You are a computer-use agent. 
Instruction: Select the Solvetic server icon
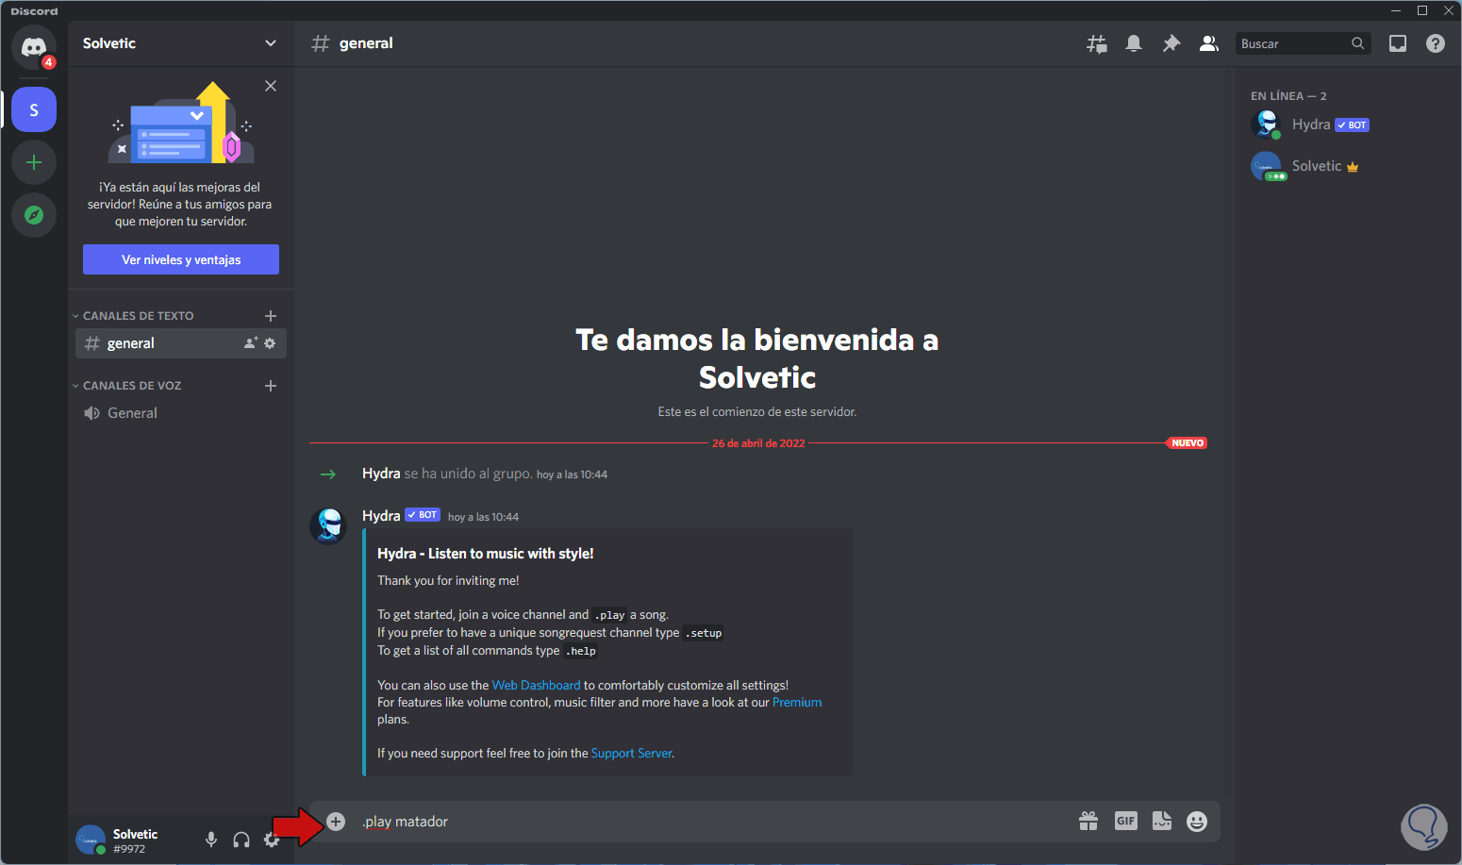[34, 110]
